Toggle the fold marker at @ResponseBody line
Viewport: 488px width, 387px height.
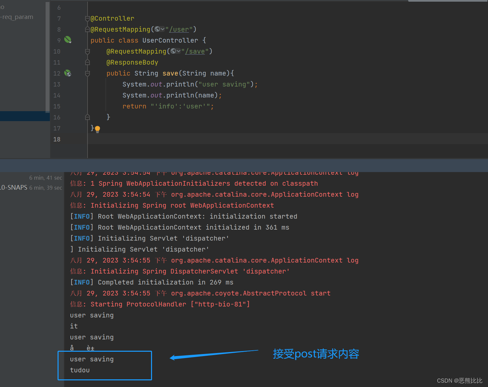point(87,62)
